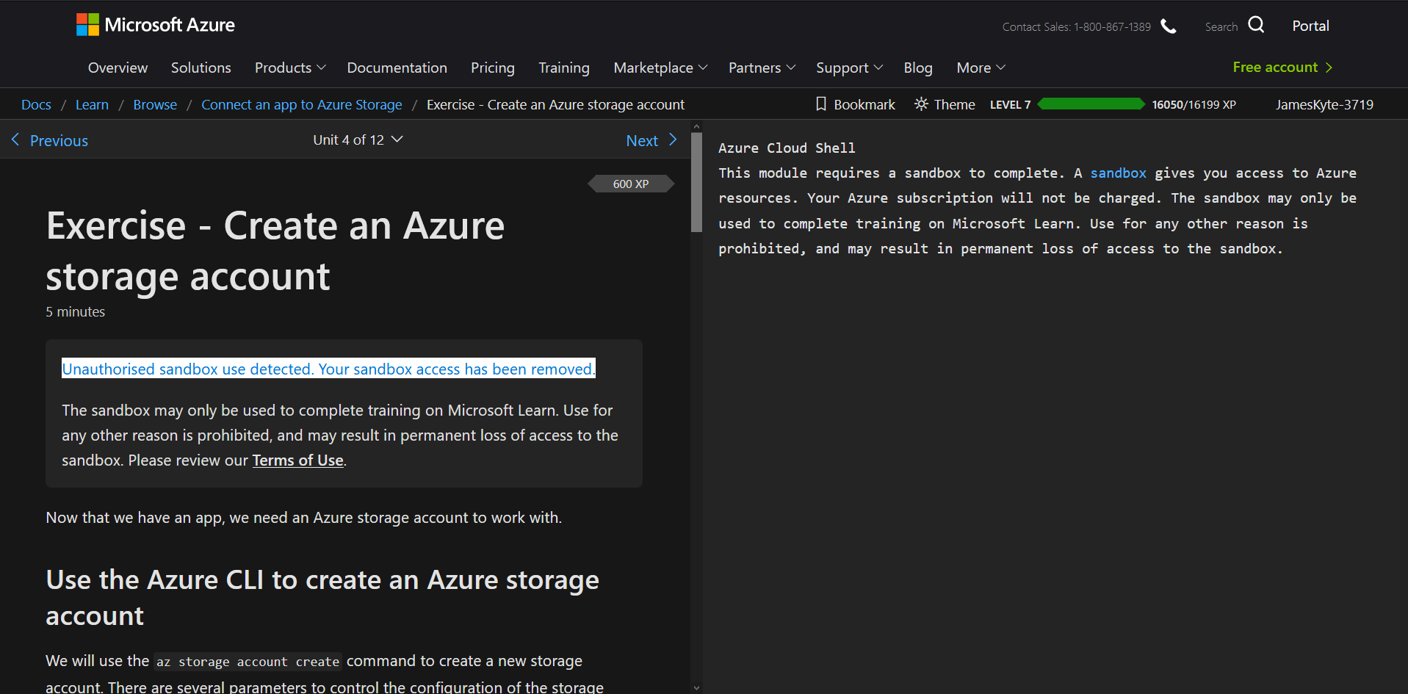Image resolution: width=1408 pixels, height=694 pixels.
Task: Click the Theme sun icon
Action: click(921, 104)
